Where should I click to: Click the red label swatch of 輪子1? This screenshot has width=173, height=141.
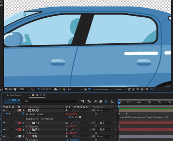tap(20, 123)
